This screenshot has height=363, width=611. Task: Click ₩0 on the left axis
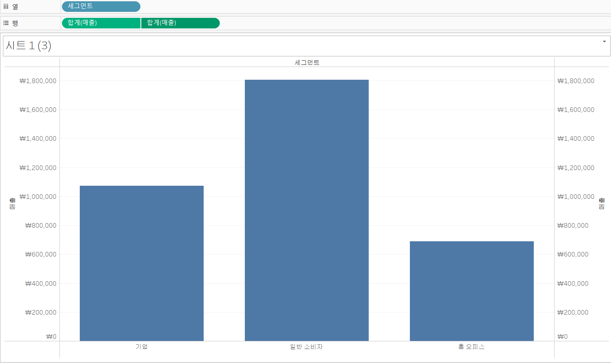click(51, 336)
